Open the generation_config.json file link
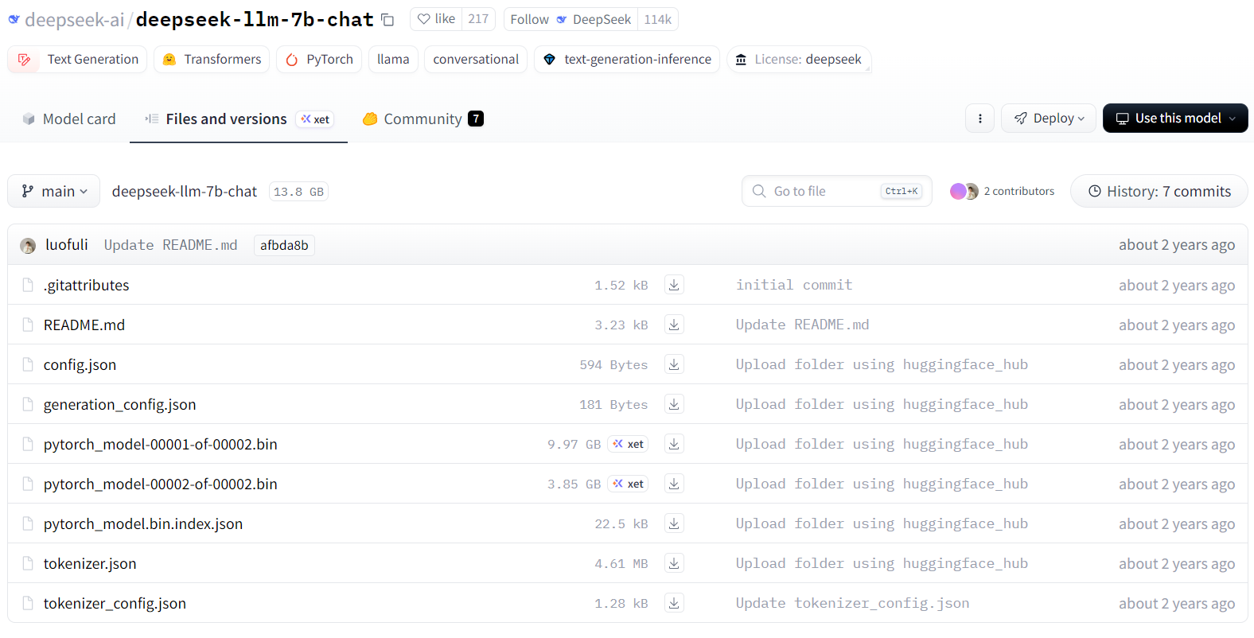 tap(119, 404)
